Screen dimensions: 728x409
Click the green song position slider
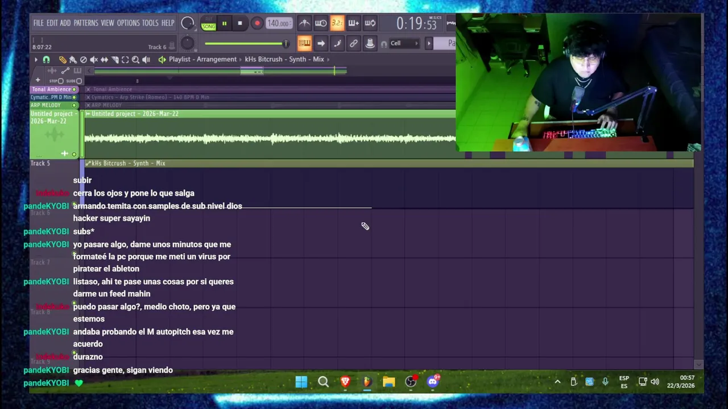[x=247, y=43]
